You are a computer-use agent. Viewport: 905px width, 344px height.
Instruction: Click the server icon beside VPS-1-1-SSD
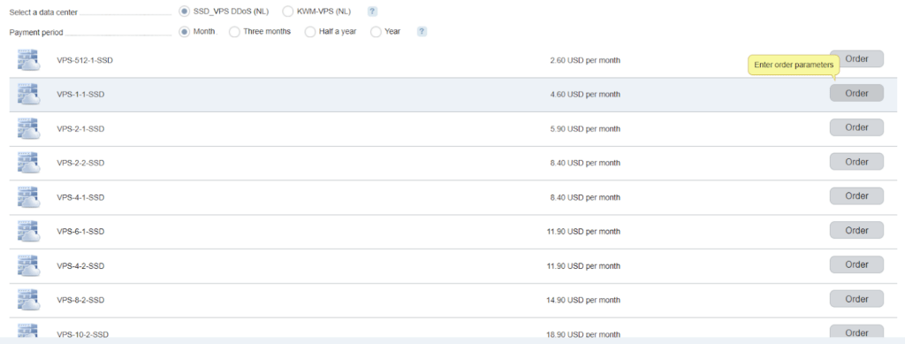pyautogui.click(x=27, y=94)
